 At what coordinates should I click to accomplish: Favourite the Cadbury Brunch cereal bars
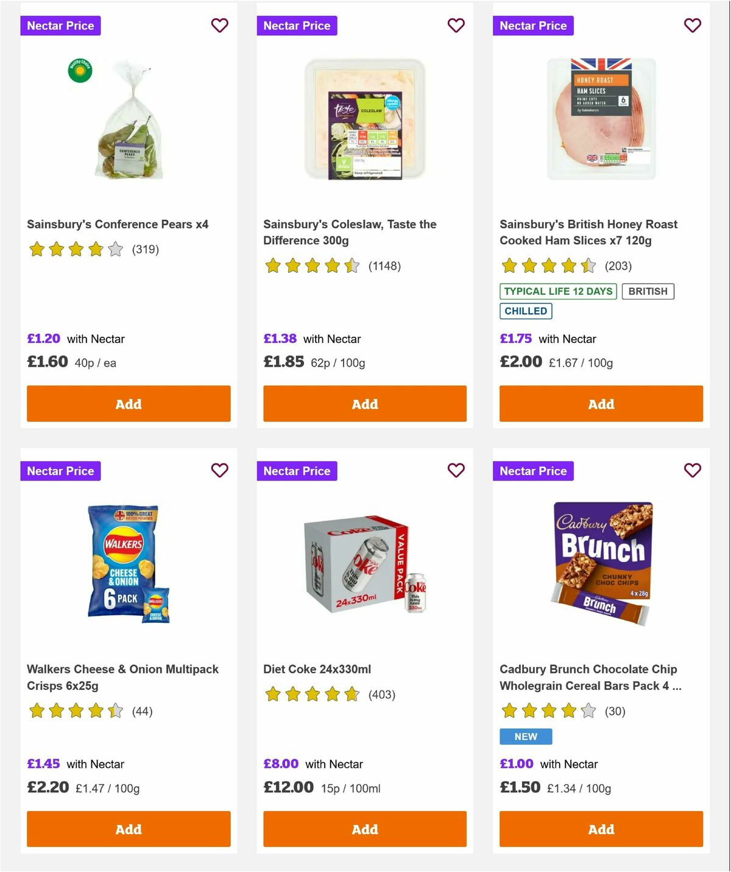click(x=692, y=471)
